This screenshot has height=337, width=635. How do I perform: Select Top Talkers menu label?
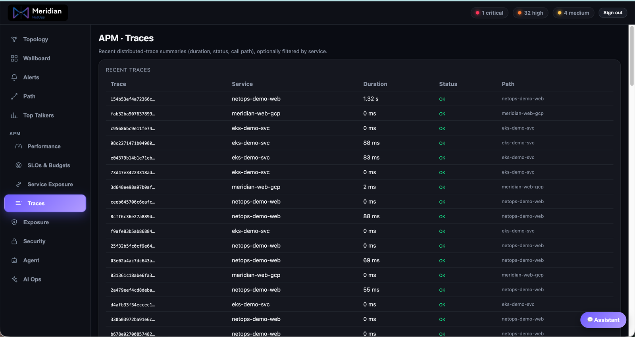[x=38, y=116]
